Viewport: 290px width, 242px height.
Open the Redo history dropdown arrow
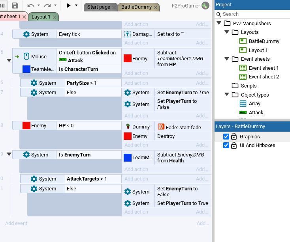pos(55,6)
